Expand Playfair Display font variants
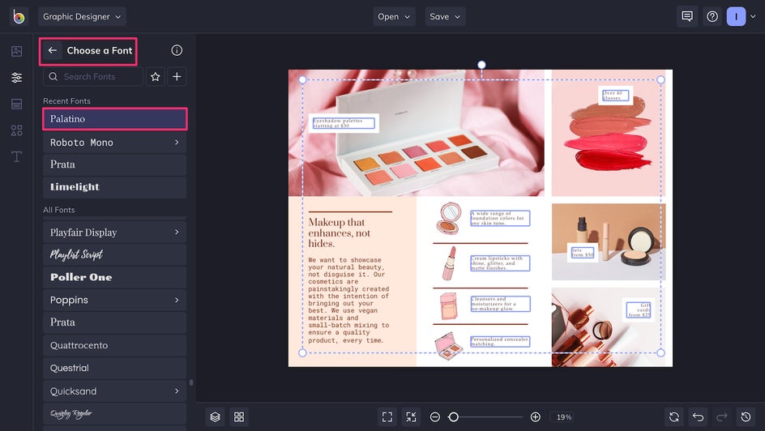 click(x=177, y=232)
